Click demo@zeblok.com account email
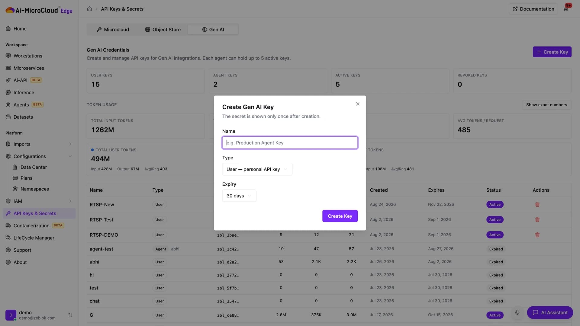The width and height of the screenshot is (580, 326). tap(37, 318)
